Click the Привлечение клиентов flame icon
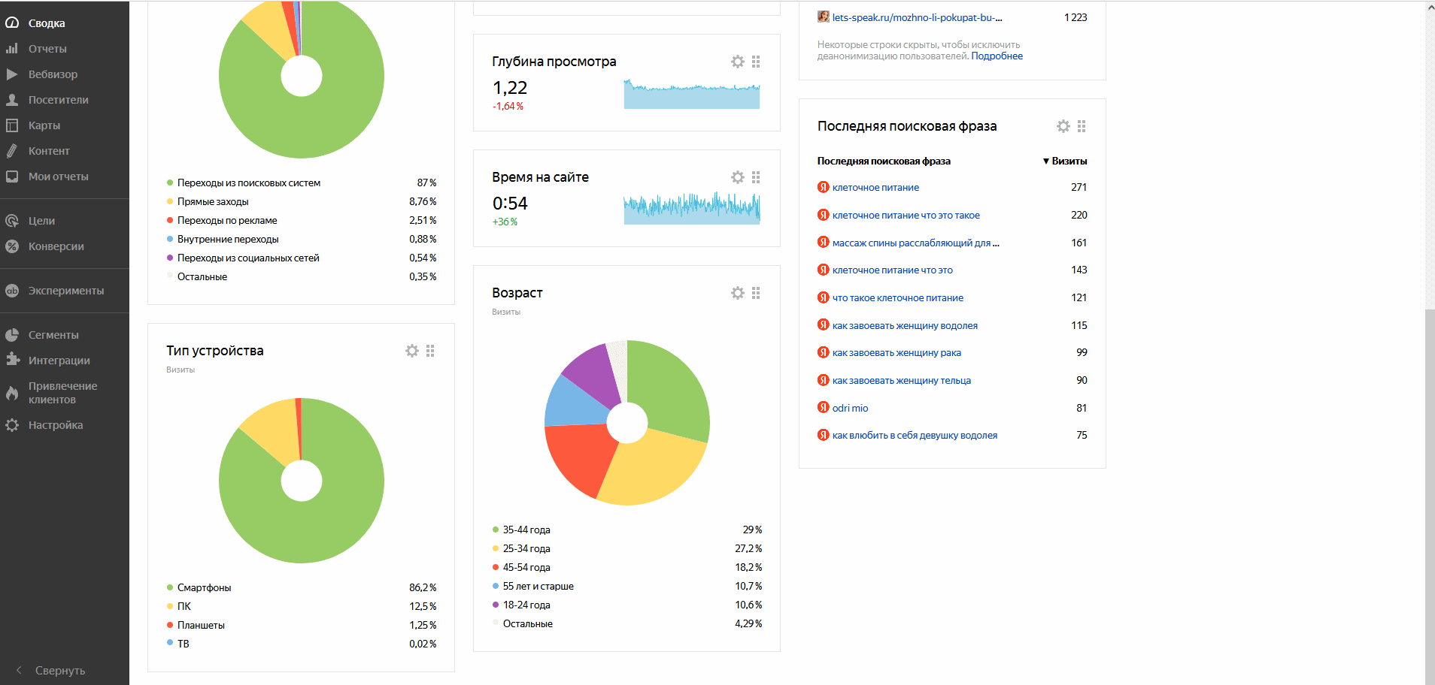1435x685 pixels. point(12,393)
